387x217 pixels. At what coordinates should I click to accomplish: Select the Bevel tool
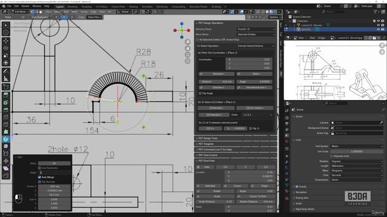6,110
